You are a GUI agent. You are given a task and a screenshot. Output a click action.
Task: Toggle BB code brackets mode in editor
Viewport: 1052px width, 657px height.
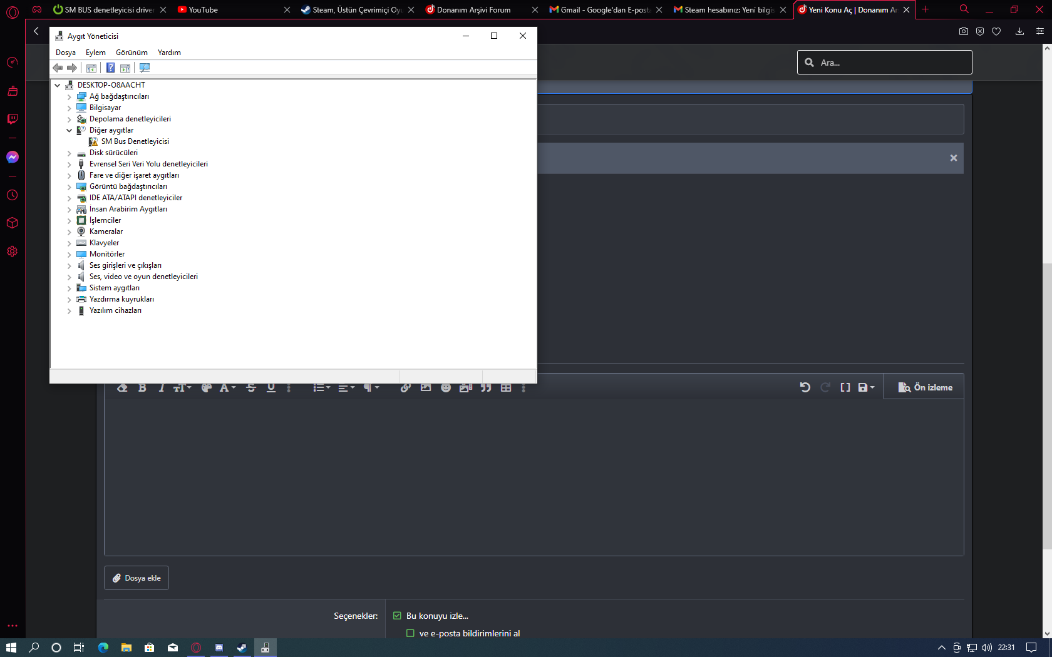pos(845,387)
